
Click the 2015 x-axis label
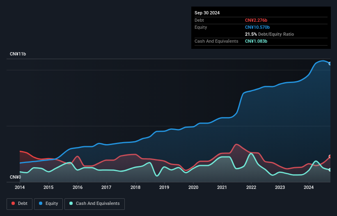(48, 187)
